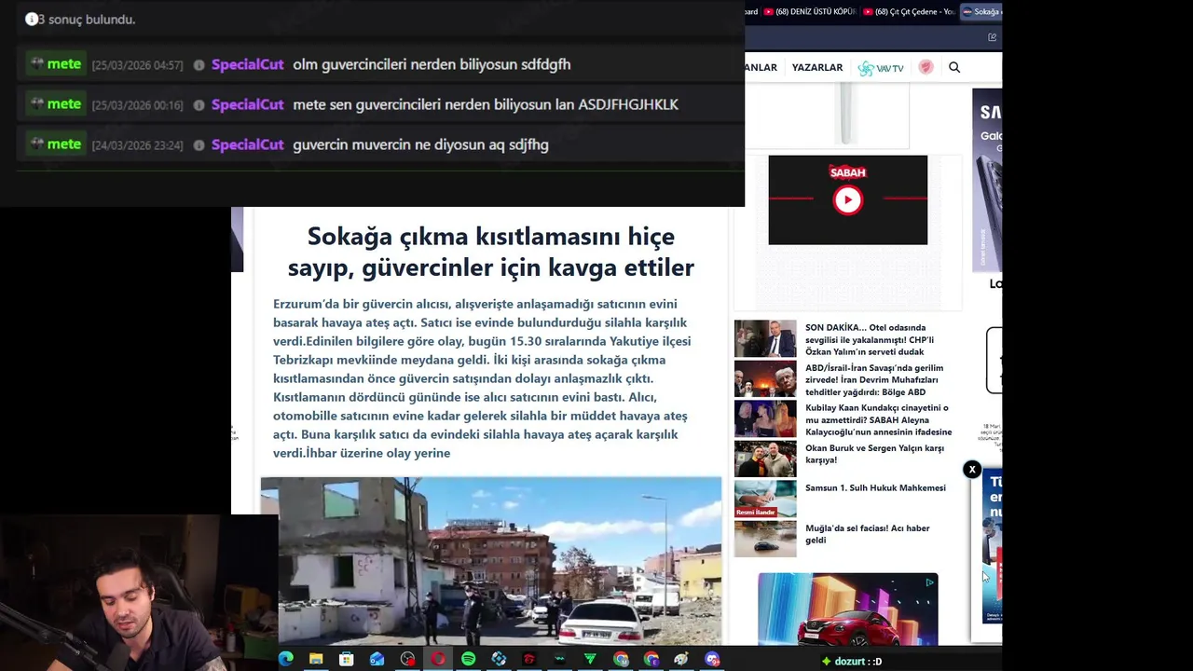Image resolution: width=1193 pixels, height=671 pixels.
Task: Open 'Samsun 1. Sulh Hukuk Mahkemesi' link
Action: tap(875, 487)
